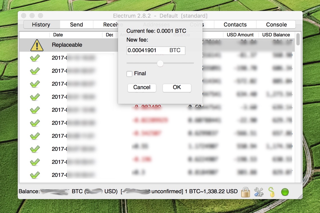The image size is (320, 213).
Task: Click the yellow seed icon in status bar
Action: click(272, 192)
